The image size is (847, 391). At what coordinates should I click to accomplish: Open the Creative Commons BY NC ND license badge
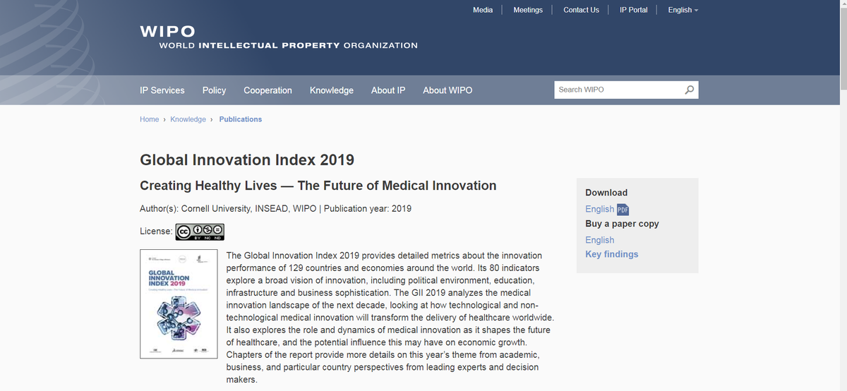point(200,231)
